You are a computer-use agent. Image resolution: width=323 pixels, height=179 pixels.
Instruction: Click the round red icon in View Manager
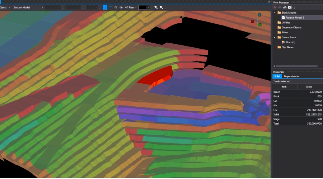[x=275, y=7]
